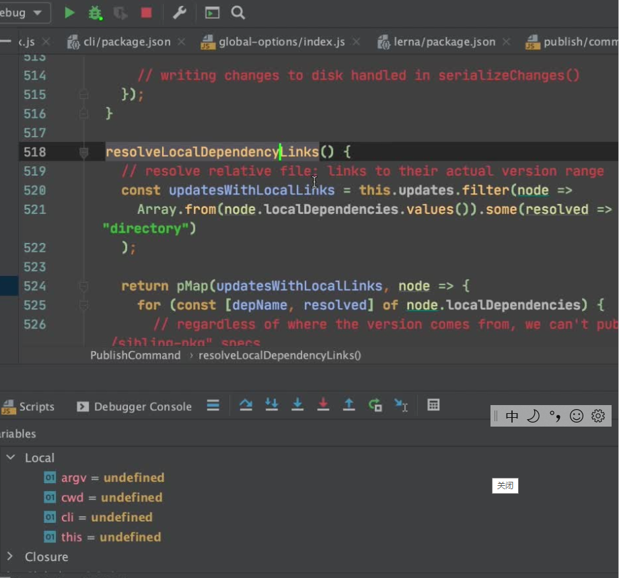Click the Step Over debugger icon
The image size is (619, 578).
coord(246,406)
